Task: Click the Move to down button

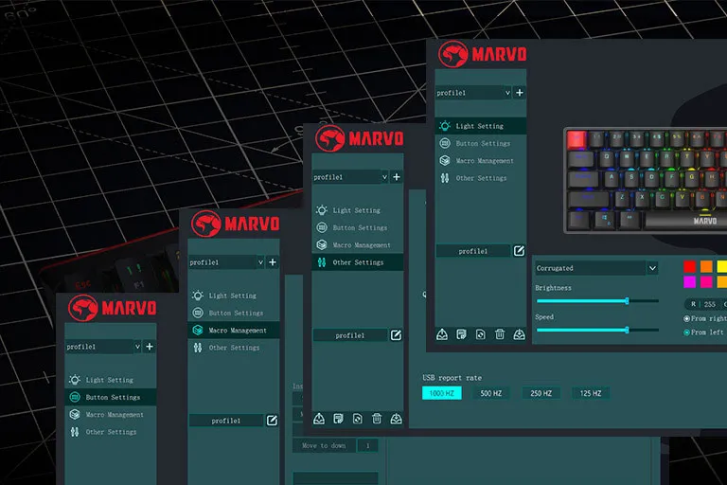Action: pyautogui.click(x=324, y=445)
